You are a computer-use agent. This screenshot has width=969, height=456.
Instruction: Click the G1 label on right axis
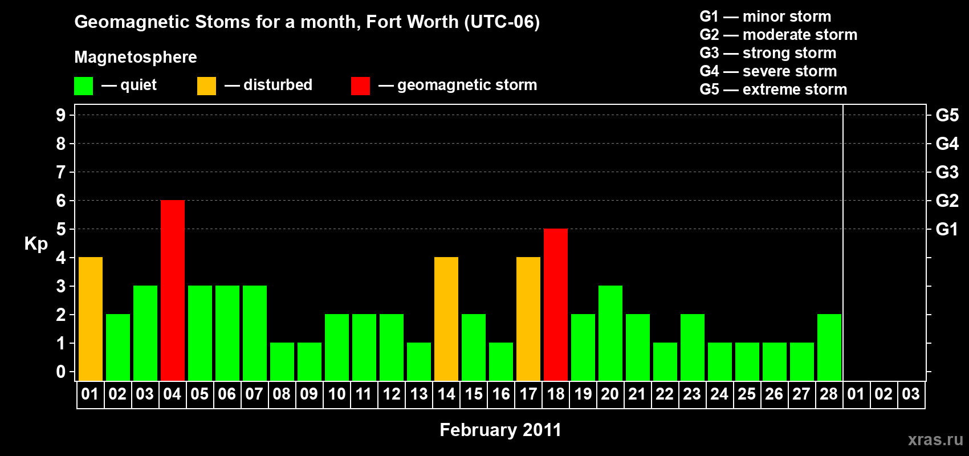click(x=947, y=229)
